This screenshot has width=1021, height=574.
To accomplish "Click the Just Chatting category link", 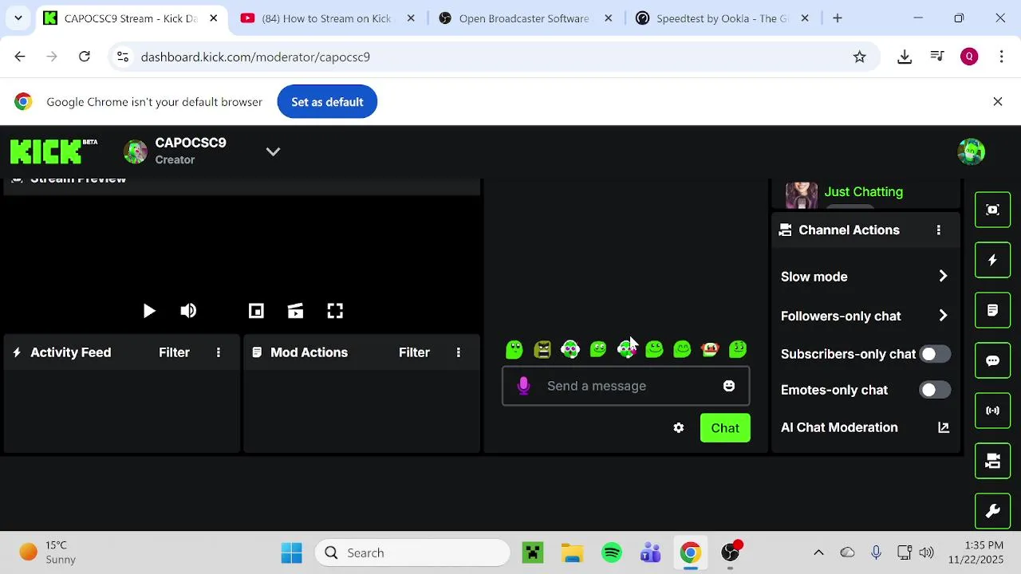I will coord(863,192).
